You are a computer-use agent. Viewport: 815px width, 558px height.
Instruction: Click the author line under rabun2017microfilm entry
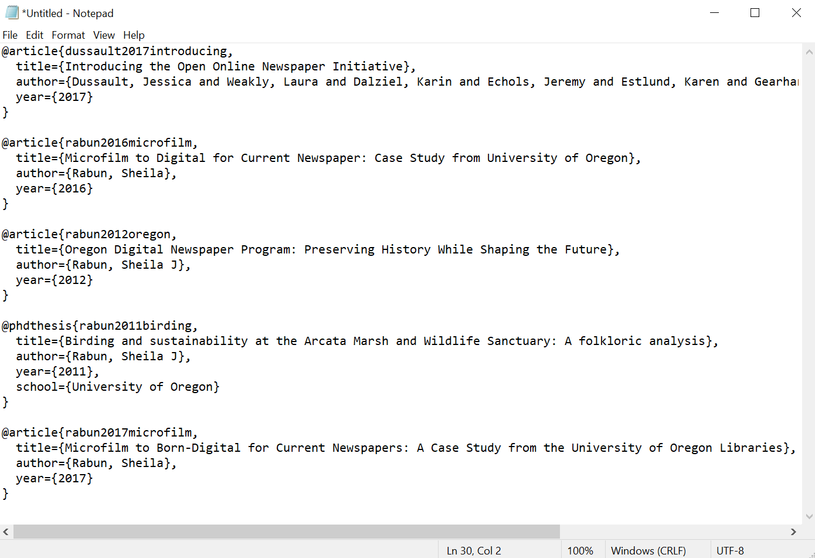[x=96, y=463]
